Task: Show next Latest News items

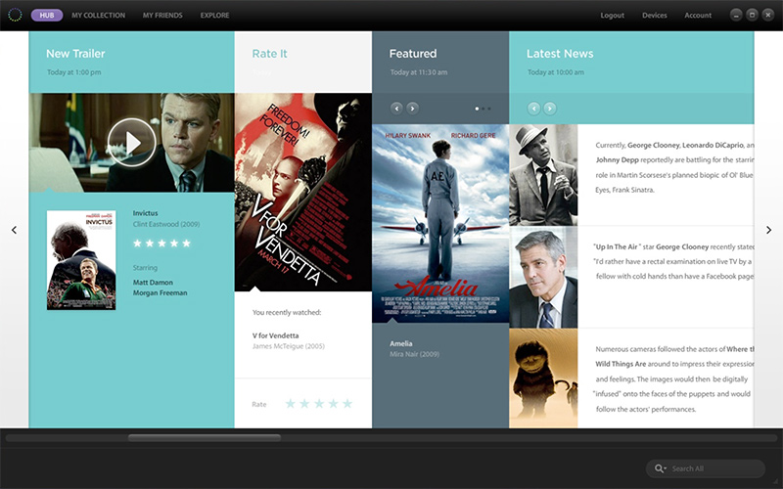Action: click(x=550, y=109)
